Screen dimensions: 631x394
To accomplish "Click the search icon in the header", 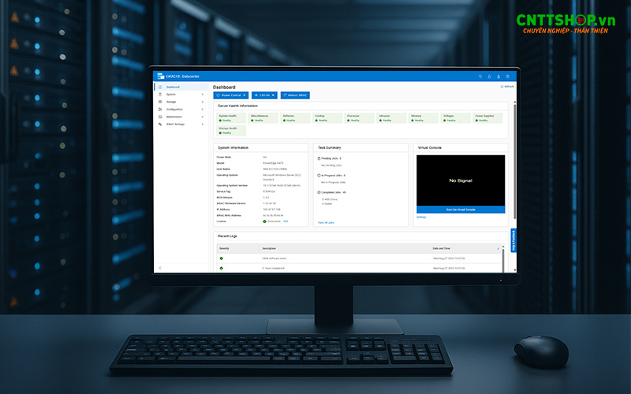I will click(x=480, y=76).
